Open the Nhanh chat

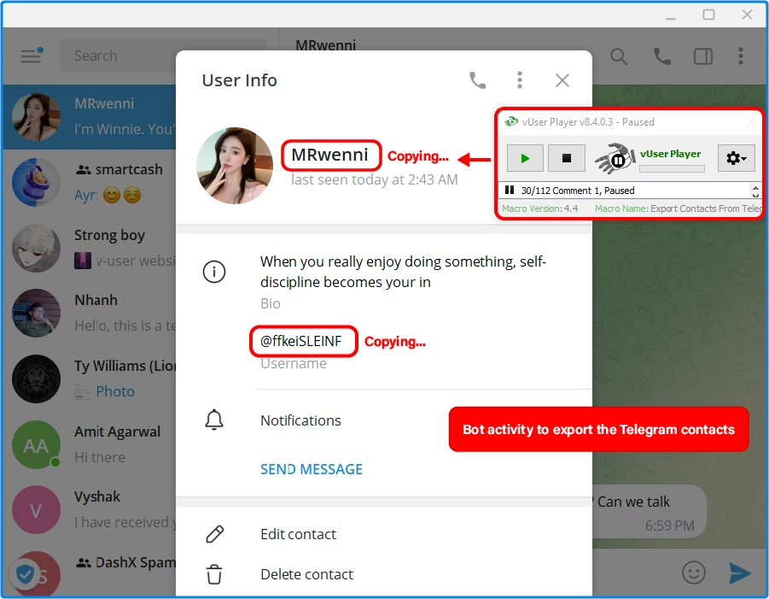point(90,313)
